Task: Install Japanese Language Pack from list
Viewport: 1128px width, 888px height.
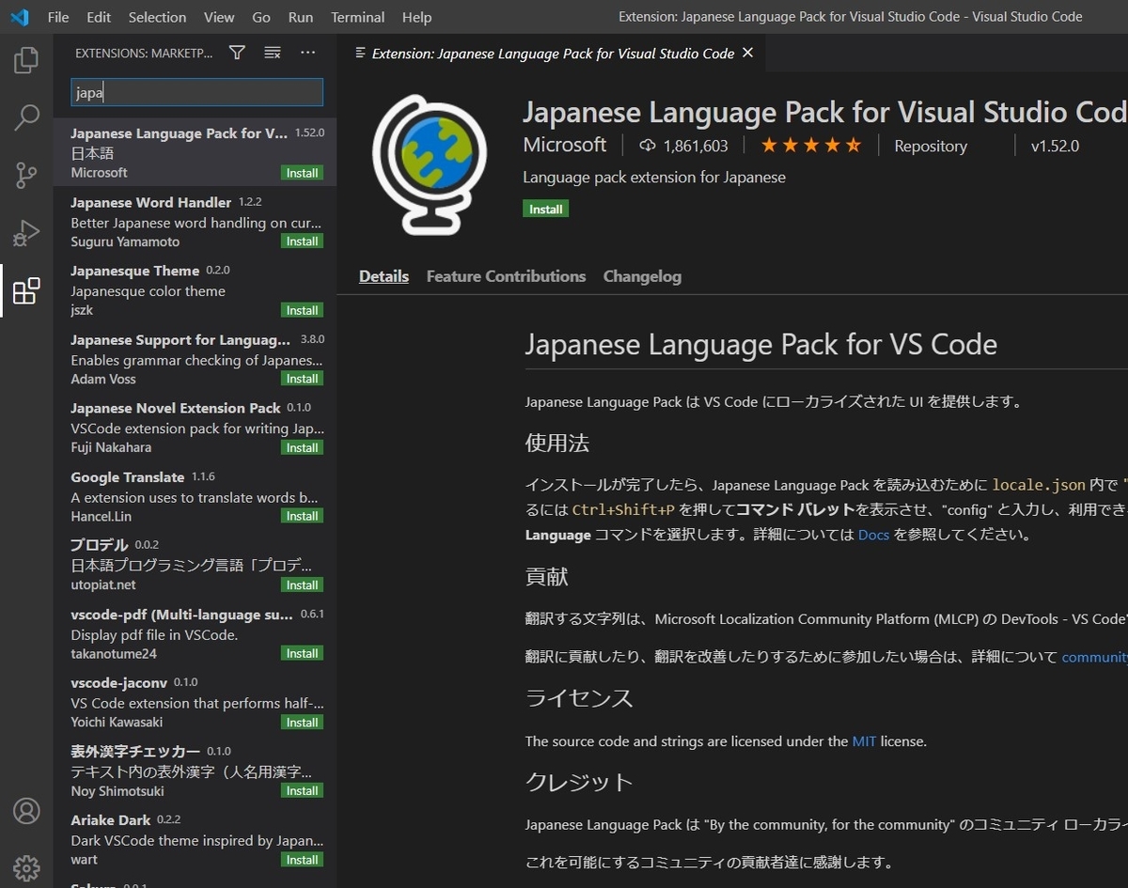Action: click(302, 173)
